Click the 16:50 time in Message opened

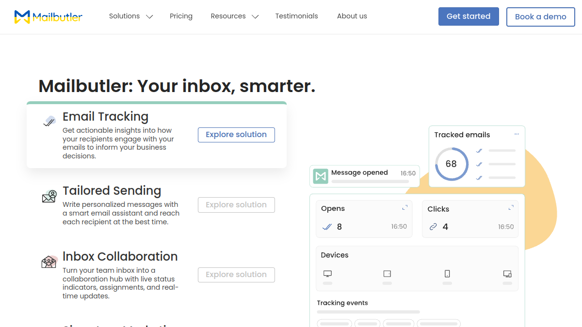[408, 173]
